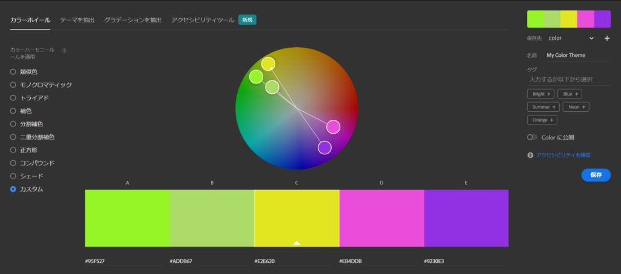
Task: Select the bright green handle on the wheel
Action: coord(257,77)
